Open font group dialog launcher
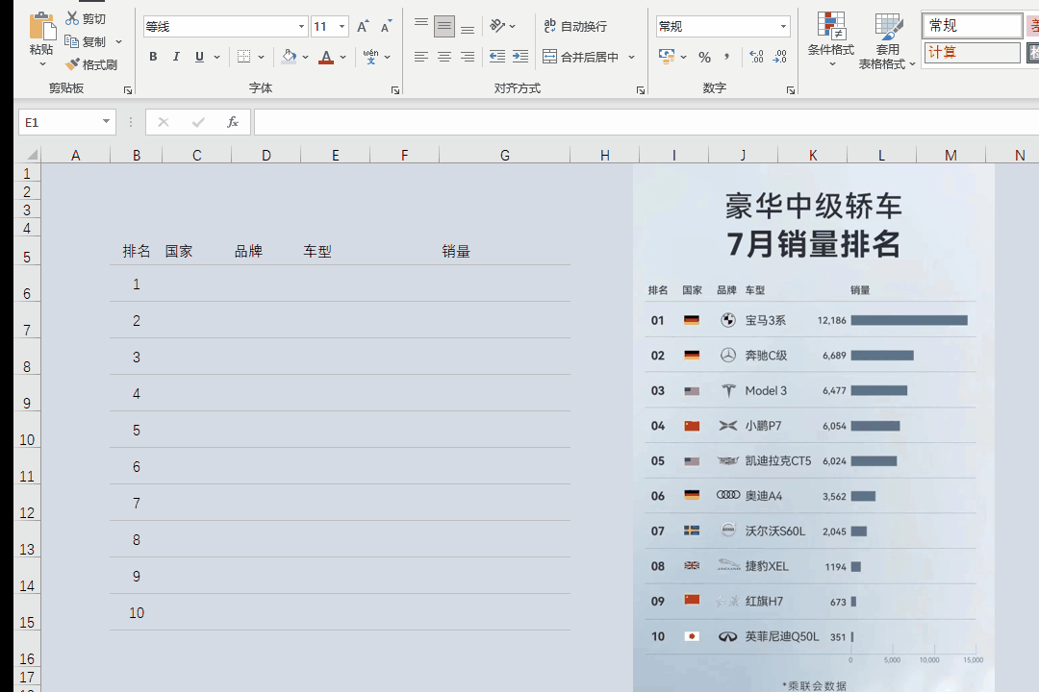Screen dimensions: 1039x692 pos(395,90)
